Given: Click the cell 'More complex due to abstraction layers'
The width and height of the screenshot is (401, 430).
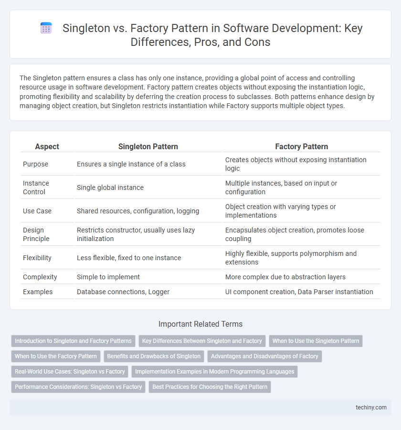Looking at the screenshot, I should pyautogui.click(x=302, y=277).
